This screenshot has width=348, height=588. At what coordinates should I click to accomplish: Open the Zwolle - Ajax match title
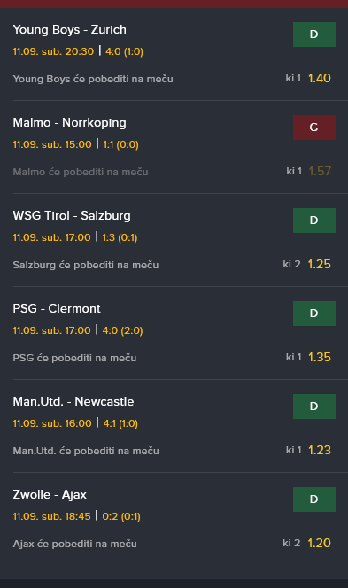pos(50,495)
